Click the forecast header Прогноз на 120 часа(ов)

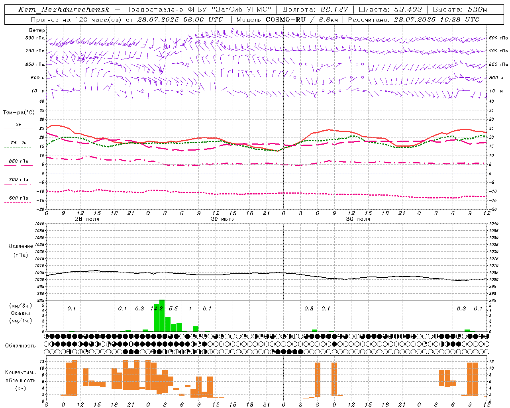(x=76, y=20)
